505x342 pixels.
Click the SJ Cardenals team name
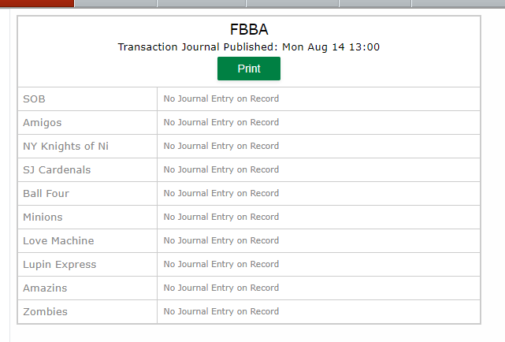[x=57, y=169]
